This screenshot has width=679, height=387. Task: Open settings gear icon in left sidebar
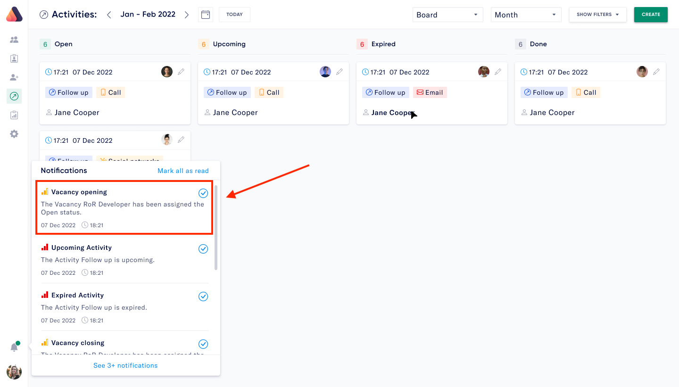[14, 134]
